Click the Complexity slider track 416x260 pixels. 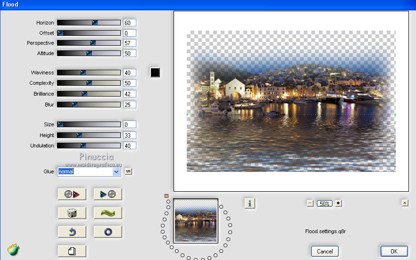[89, 83]
